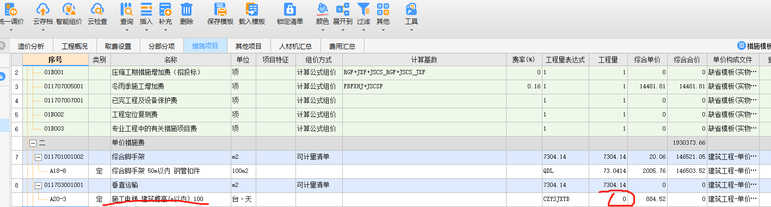
Task: Switch to 取费设置 tab
Action: click(118, 46)
